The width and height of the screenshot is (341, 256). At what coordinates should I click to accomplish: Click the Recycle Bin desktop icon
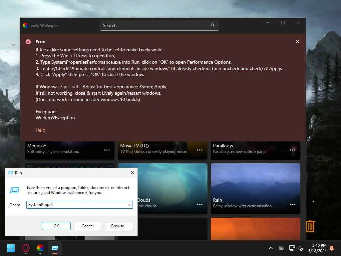point(310,226)
